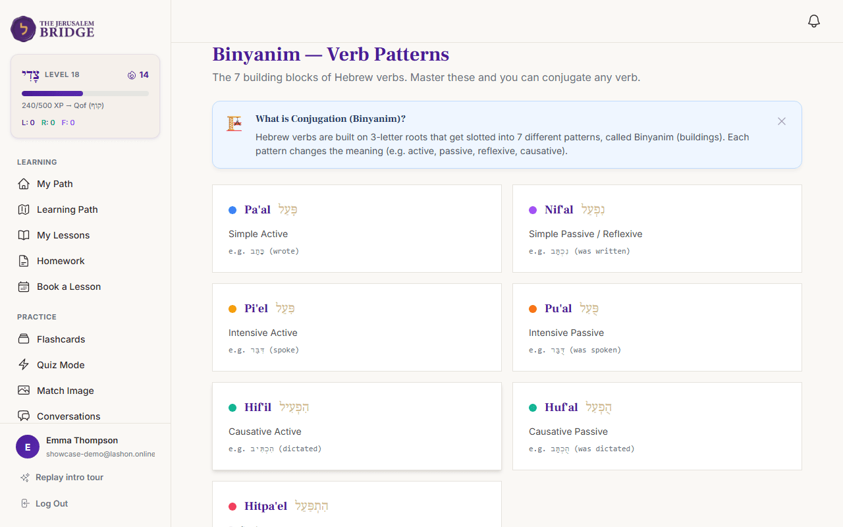
Task: Click the Homework notebook icon
Action: [x=24, y=261]
